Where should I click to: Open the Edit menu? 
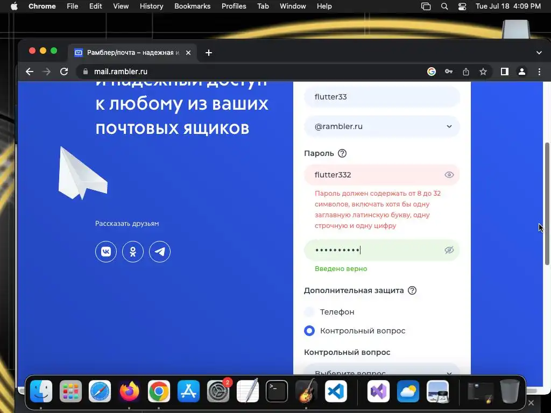95,6
